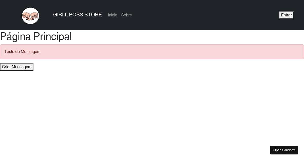This screenshot has height=159, width=304.
Task: Click the Página Principal heading
Action: point(36,37)
